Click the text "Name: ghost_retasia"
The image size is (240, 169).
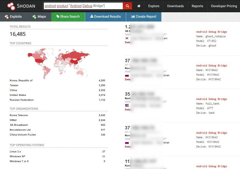coord(211,36)
